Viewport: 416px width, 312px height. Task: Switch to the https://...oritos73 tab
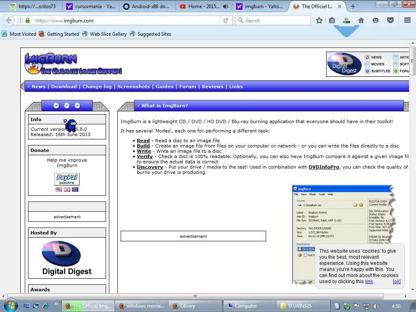33,6
